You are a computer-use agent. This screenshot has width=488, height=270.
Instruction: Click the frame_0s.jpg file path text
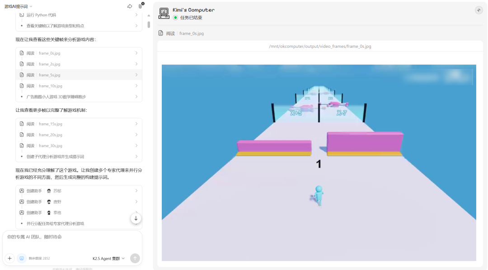(320, 47)
